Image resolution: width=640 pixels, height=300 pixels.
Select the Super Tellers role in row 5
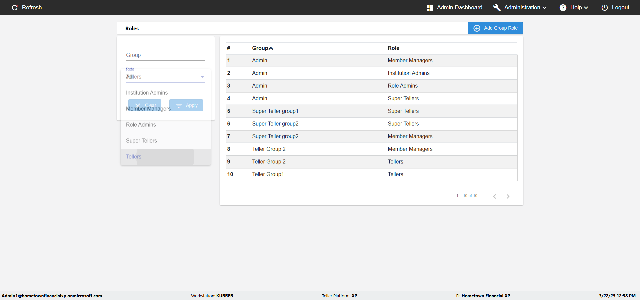(403, 111)
